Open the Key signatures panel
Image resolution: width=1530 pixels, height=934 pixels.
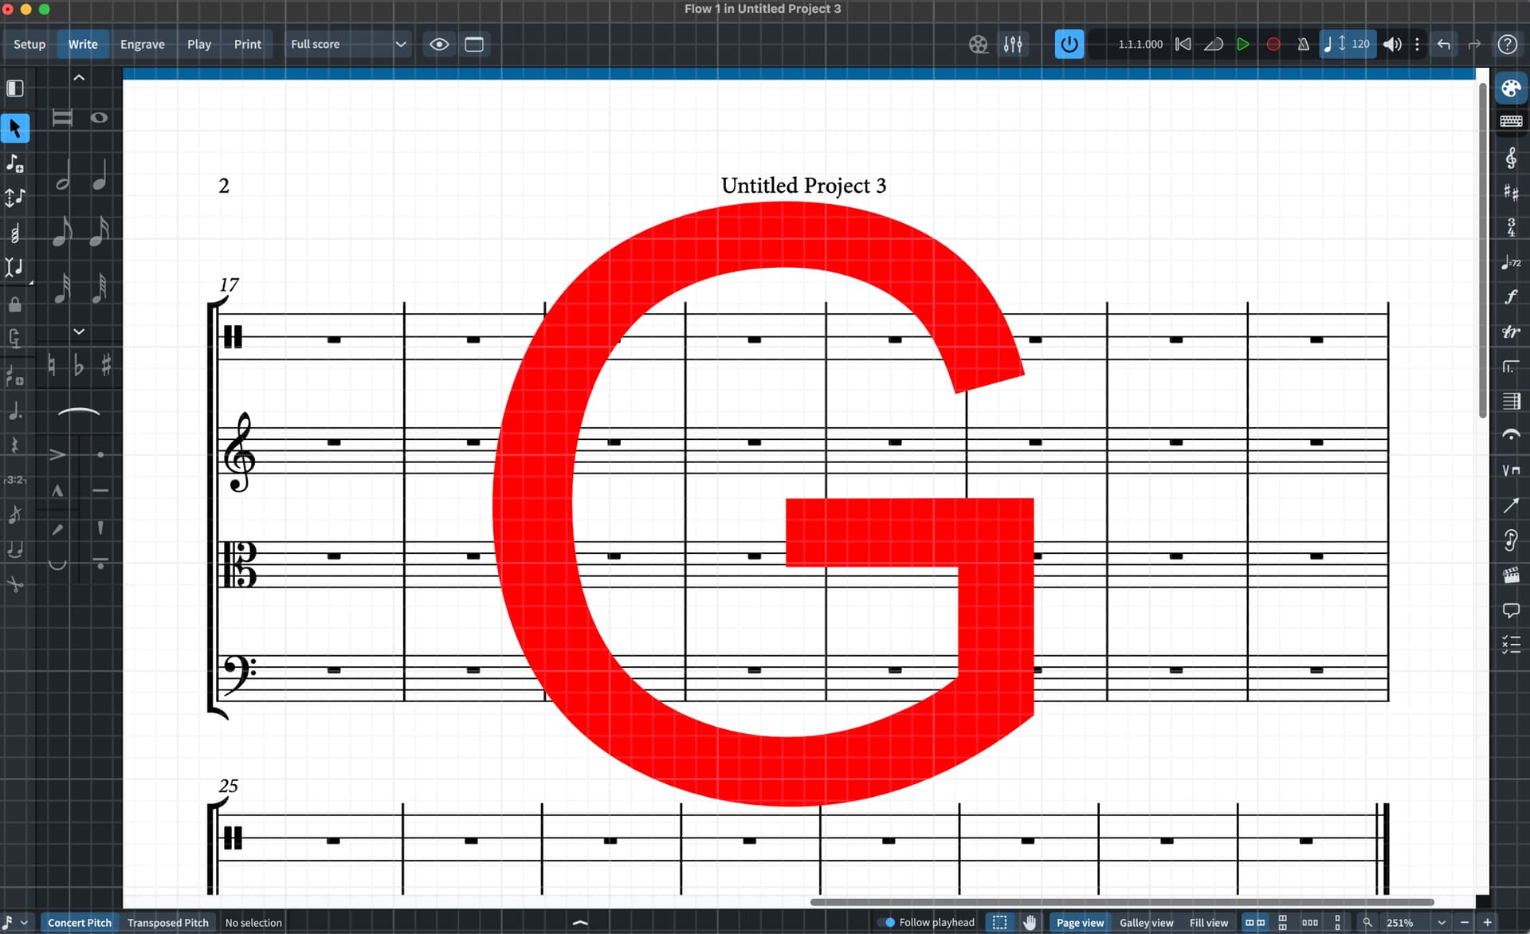pos(1510,192)
